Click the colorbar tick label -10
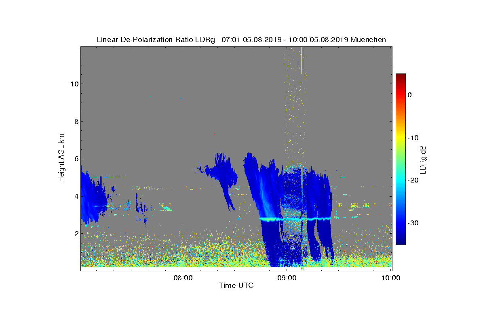This screenshot has height=323, width=485. 413,138
